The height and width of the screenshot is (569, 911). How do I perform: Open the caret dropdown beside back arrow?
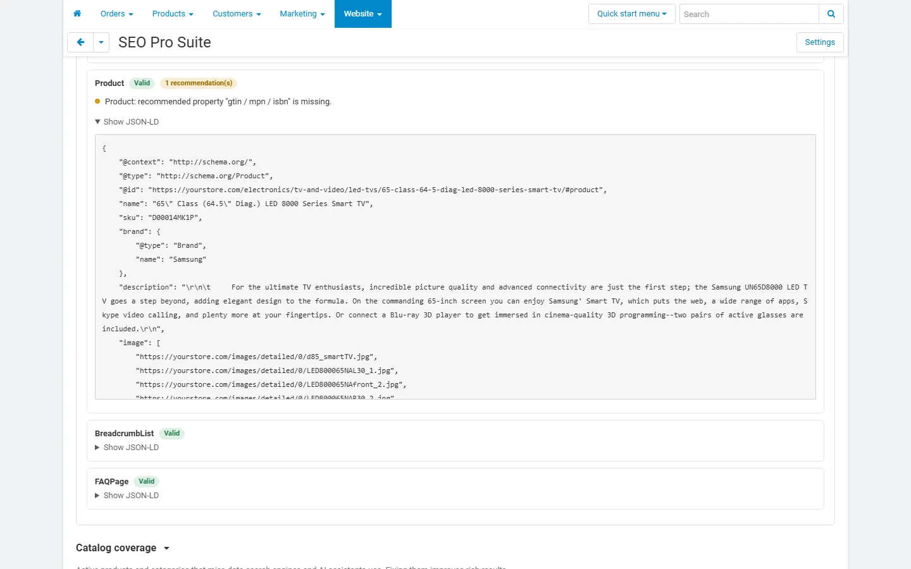[x=101, y=42]
